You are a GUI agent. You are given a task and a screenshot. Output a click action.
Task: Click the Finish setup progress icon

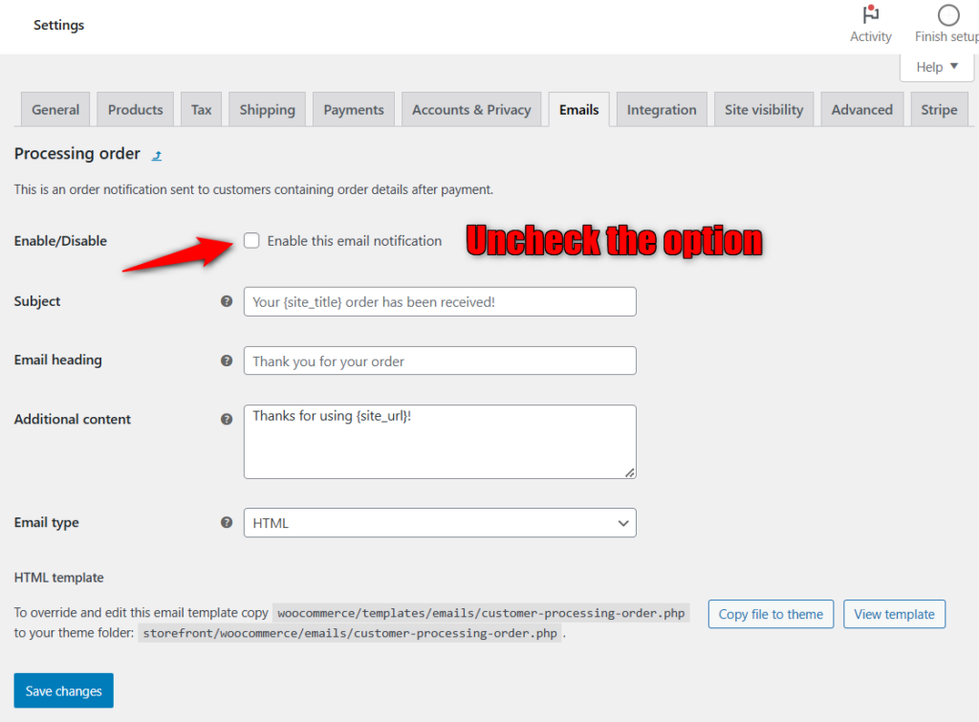point(947,16)
